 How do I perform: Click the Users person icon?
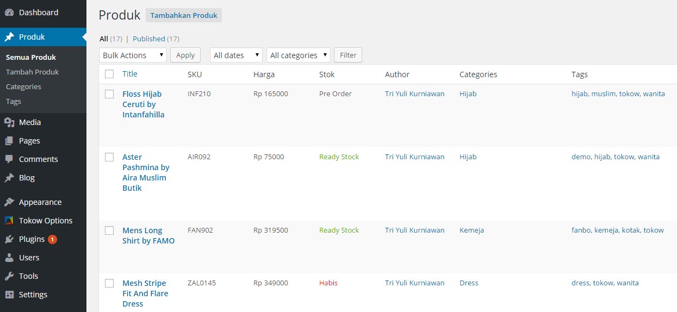click(x=9, y=258)
